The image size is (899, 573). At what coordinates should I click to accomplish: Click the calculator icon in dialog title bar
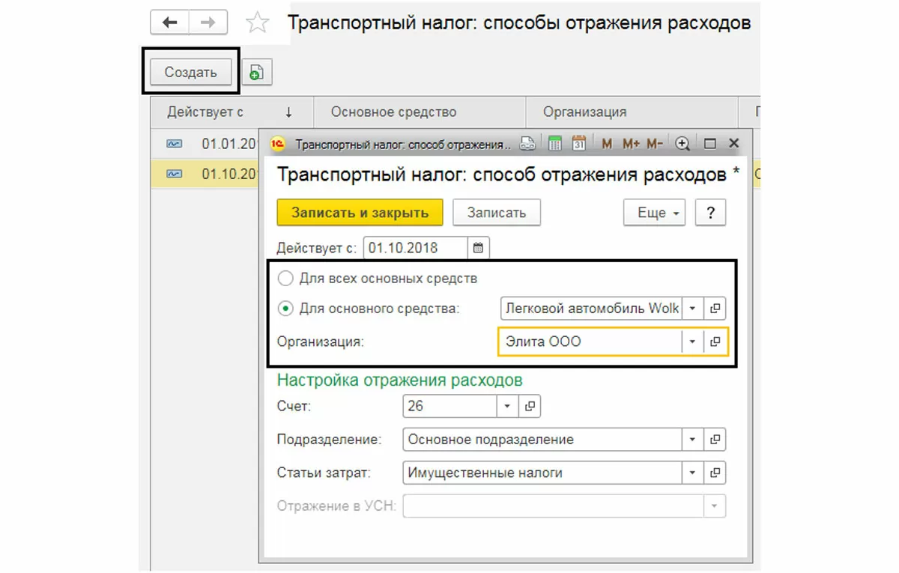point(555,144)
